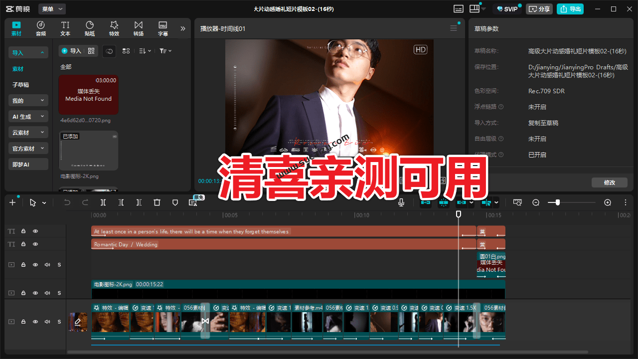The height and width of the screenshot is (359, 638).
Task: Expand the 菜单 dropdown in the title bar
Action: [52, 8]
